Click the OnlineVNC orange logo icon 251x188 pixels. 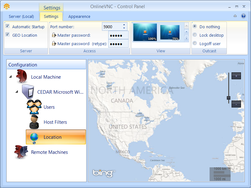7,7
